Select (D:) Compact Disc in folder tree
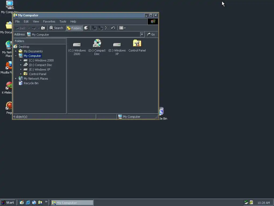This screenshot has height=206, width=274. tap(40, 65)
